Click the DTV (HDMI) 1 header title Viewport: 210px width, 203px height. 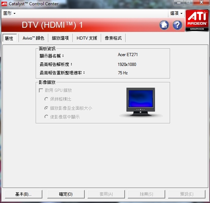(52, 25)
